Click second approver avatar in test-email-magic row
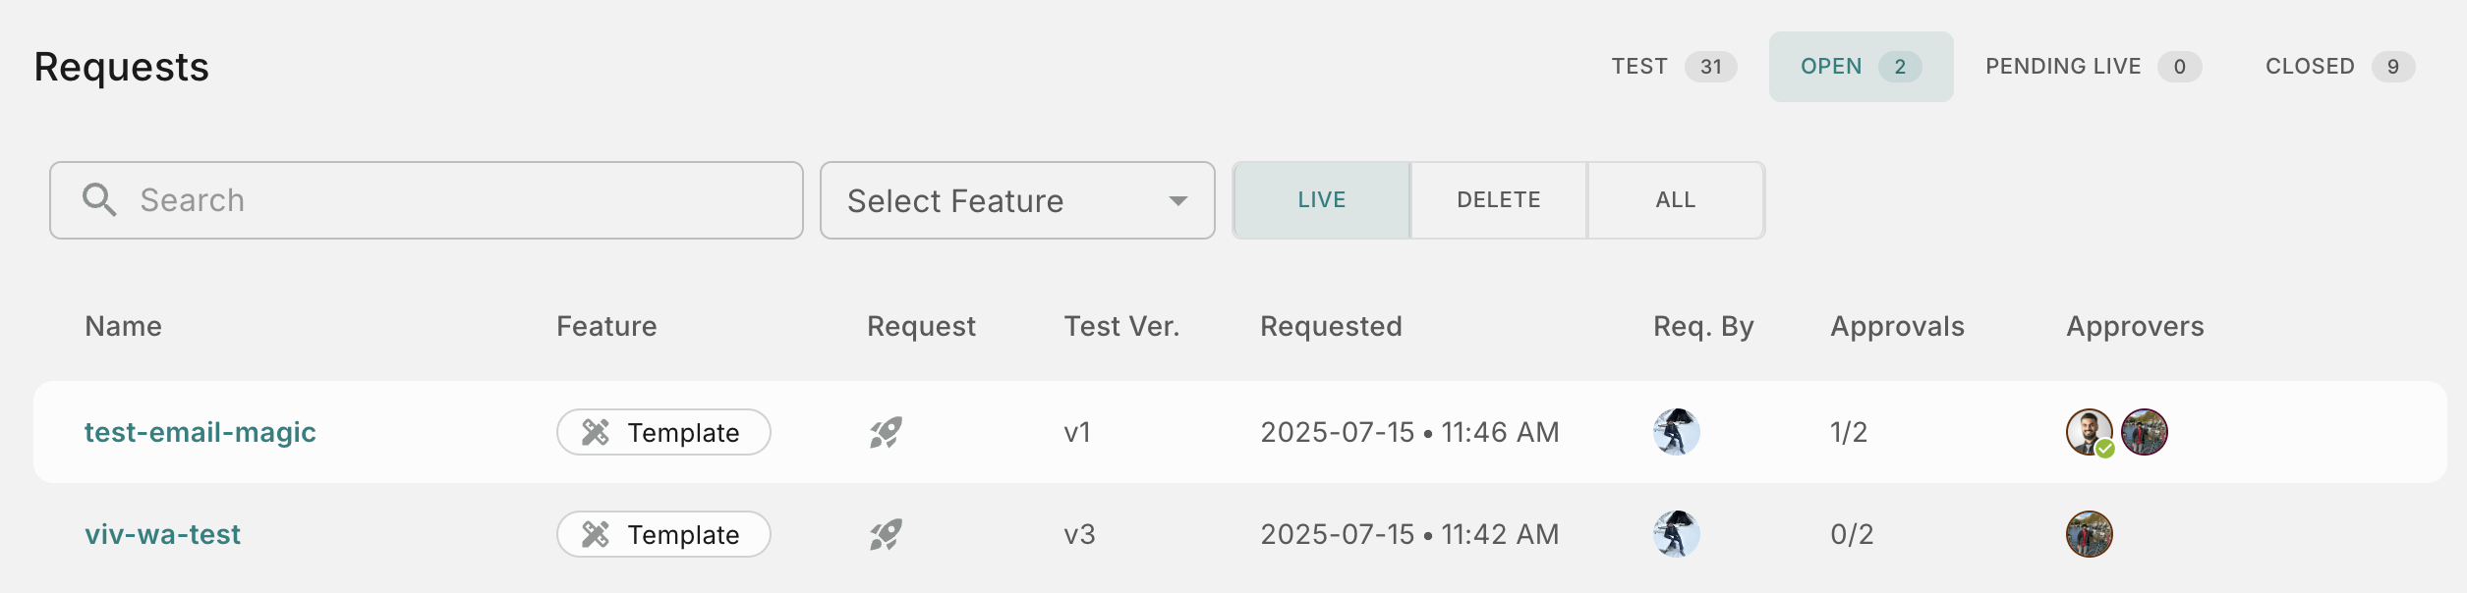 pos(2144,432)
